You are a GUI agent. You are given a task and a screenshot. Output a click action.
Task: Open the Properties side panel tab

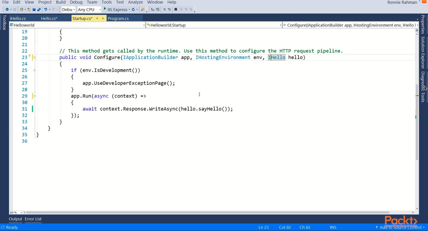pos(423,24)
